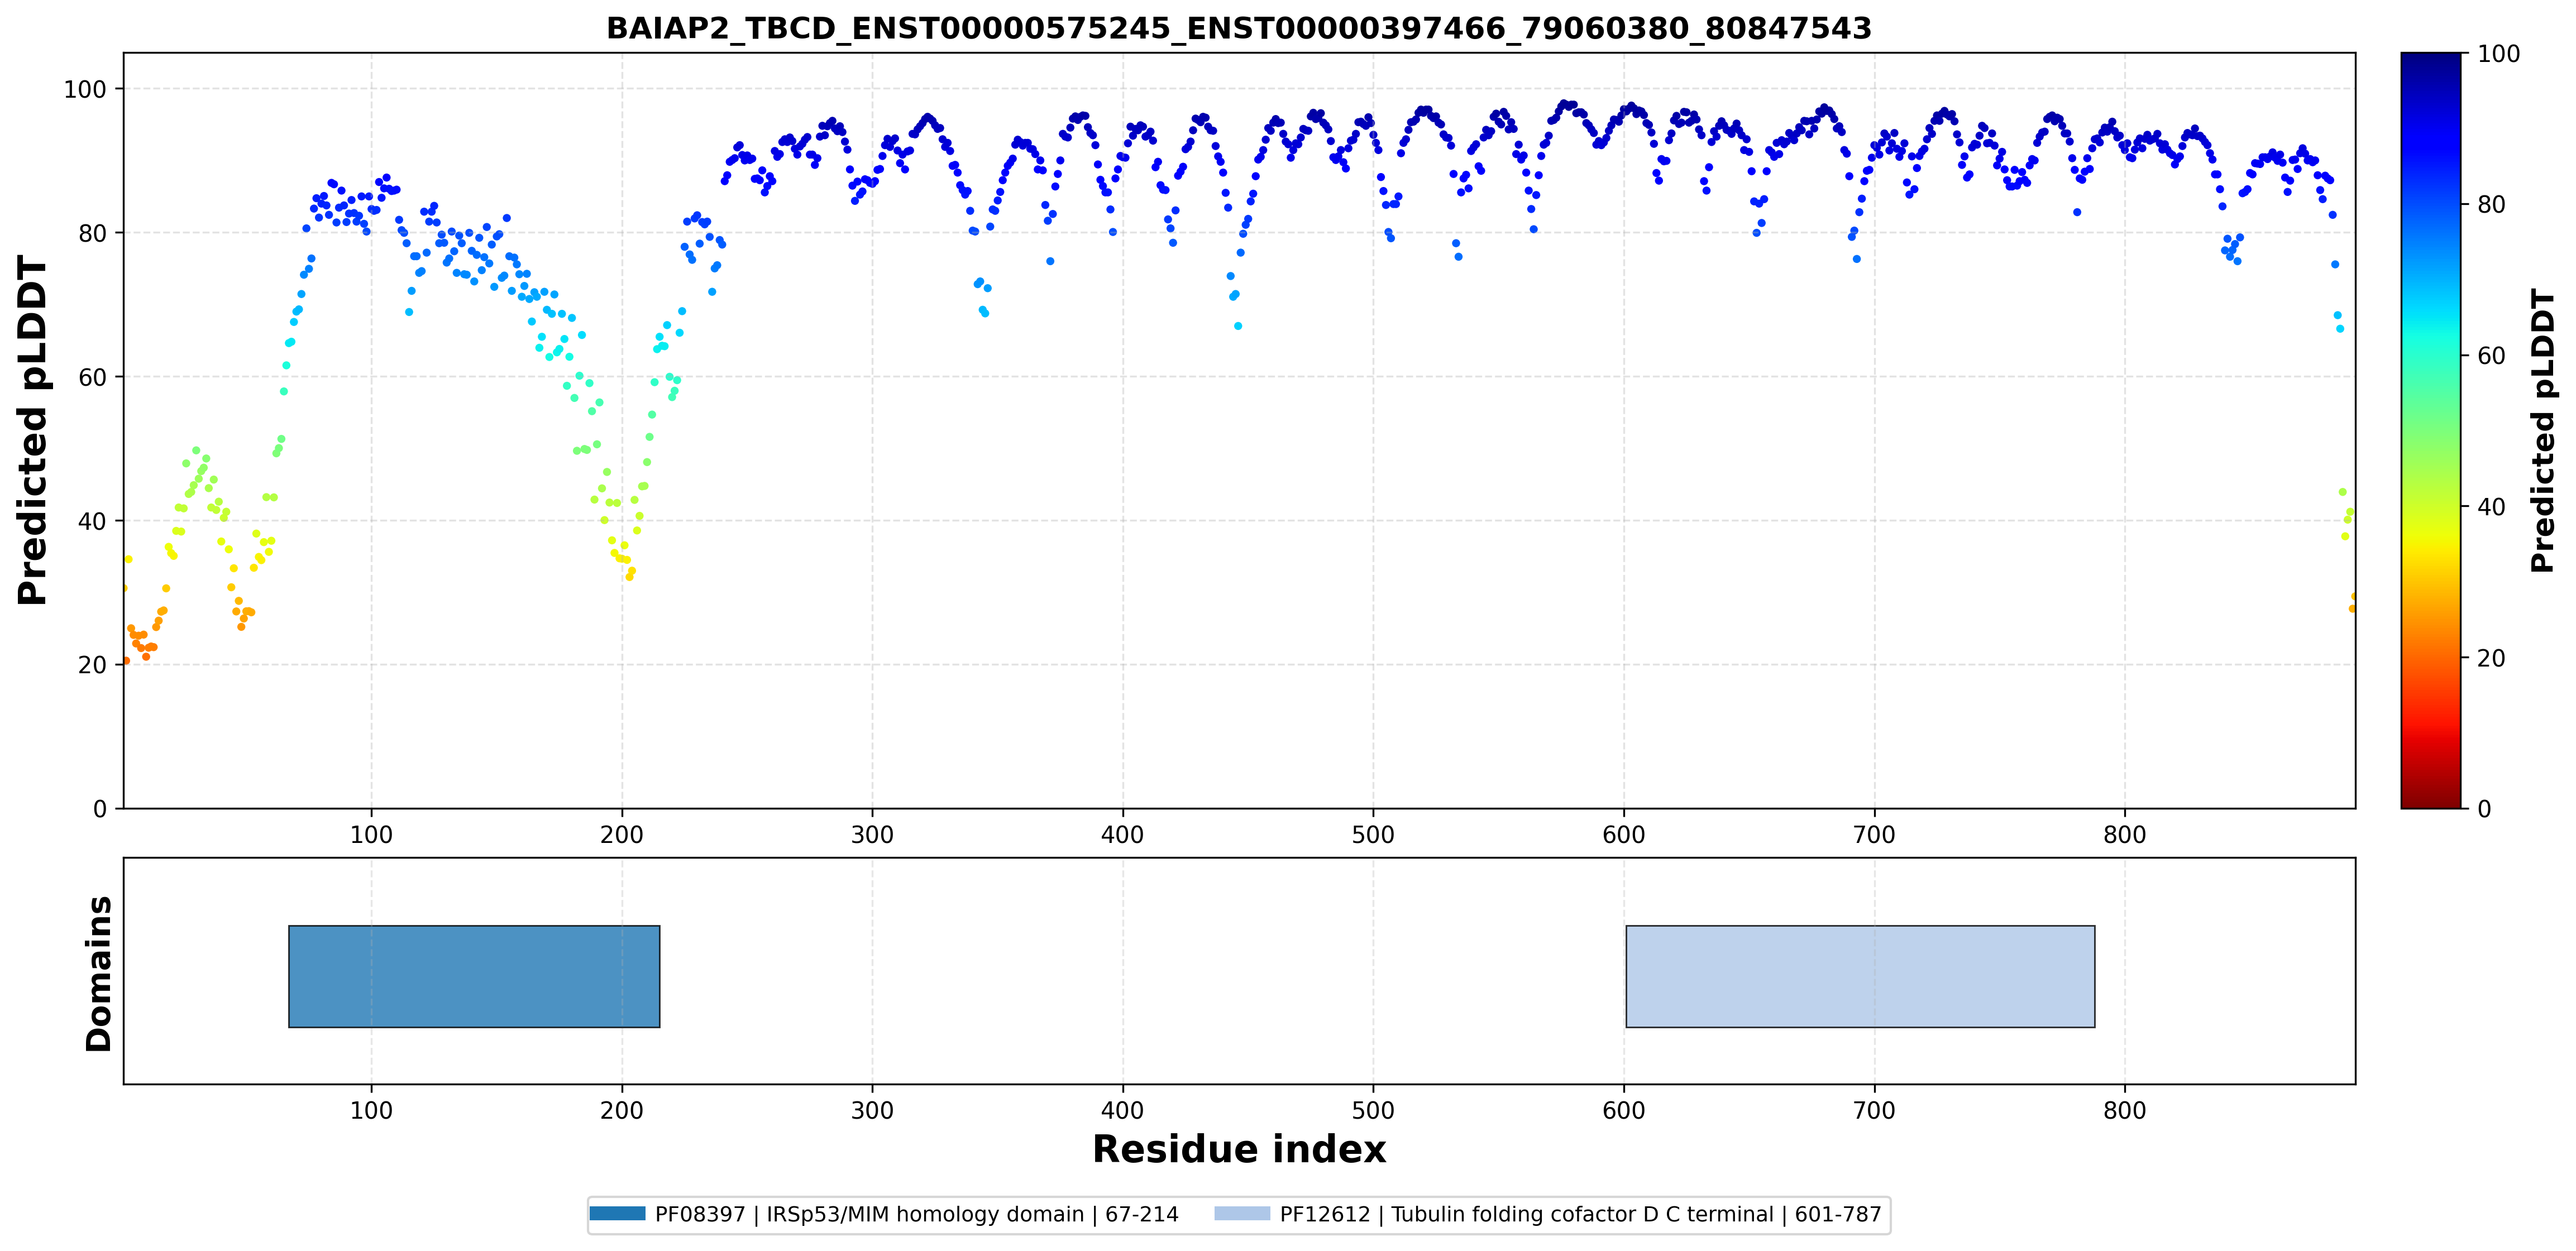Click the dark blue IRSp53/MIM domain bar
This screenshot has width=2576, height=1251.
[x=474, y=976]
